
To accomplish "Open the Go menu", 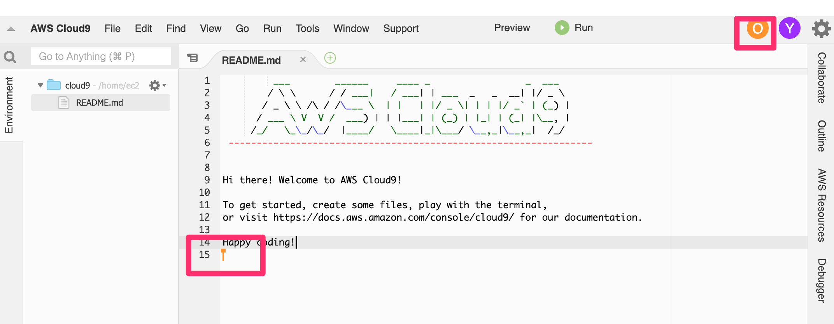I will 242,28.
